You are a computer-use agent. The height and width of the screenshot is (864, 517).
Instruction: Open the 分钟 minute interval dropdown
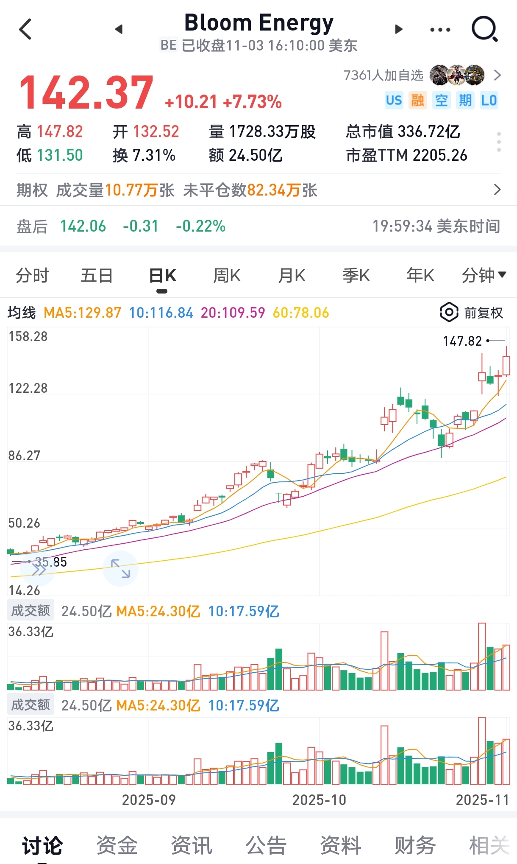(484, 276)
